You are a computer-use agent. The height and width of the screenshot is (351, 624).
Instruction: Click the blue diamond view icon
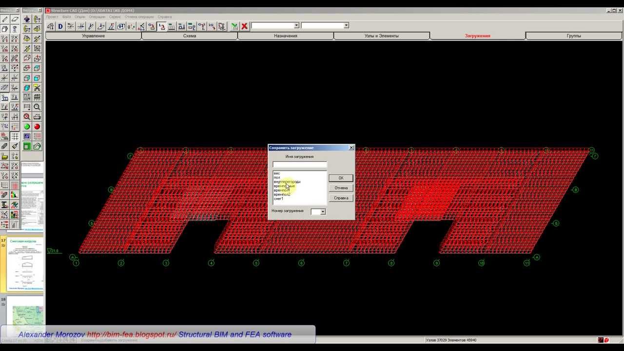(x=27, y=19)
